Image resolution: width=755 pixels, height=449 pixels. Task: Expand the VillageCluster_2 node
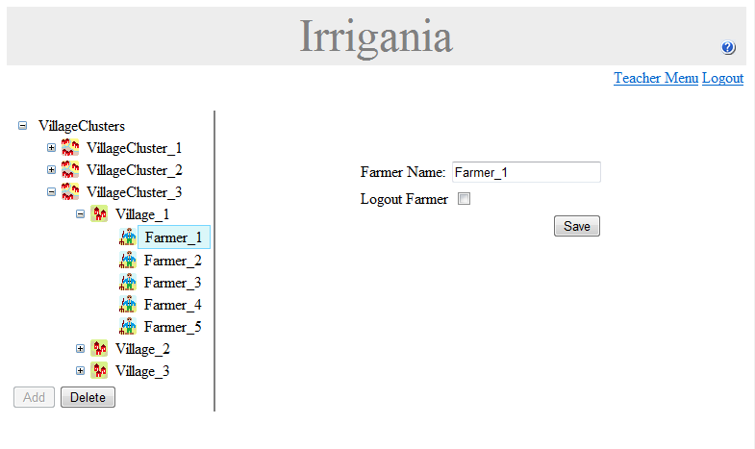coord(52,170)
